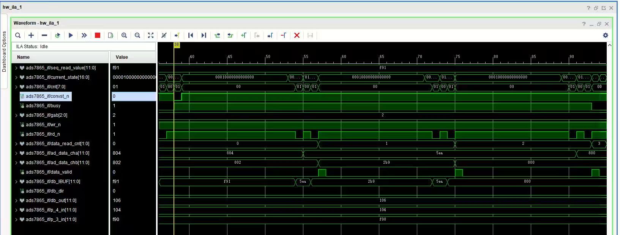The height and width of the screenshot is (235, 620).
Task: Zoom out of the waveform
Action: pos(137,35)
